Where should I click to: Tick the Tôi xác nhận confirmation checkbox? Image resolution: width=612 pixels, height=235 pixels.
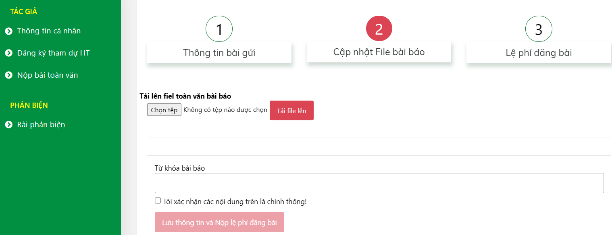pyautogui.click(x=158, y=201)
